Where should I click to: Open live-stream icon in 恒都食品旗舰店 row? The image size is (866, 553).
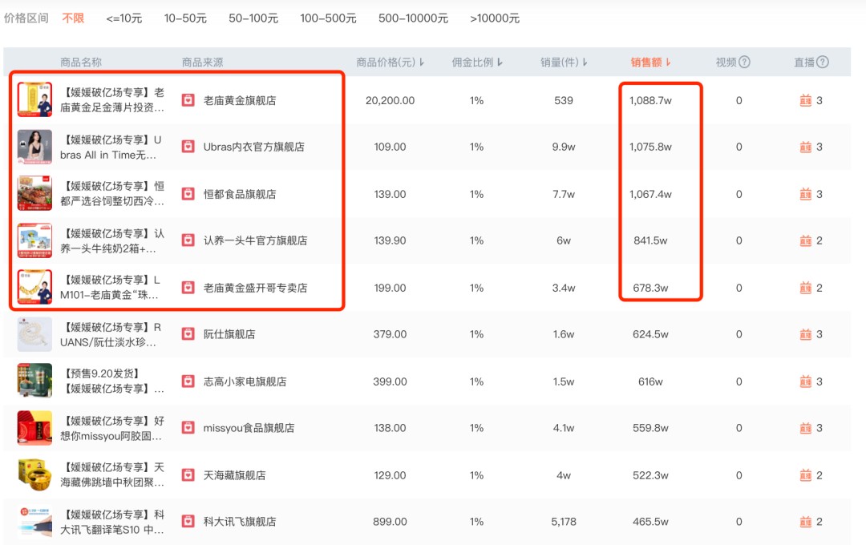806,194
